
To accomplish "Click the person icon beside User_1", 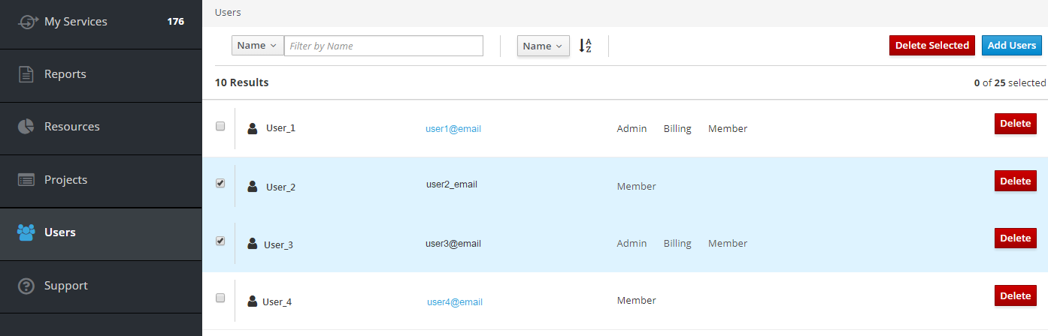I will pyautogui.click(x=253, y=128).
